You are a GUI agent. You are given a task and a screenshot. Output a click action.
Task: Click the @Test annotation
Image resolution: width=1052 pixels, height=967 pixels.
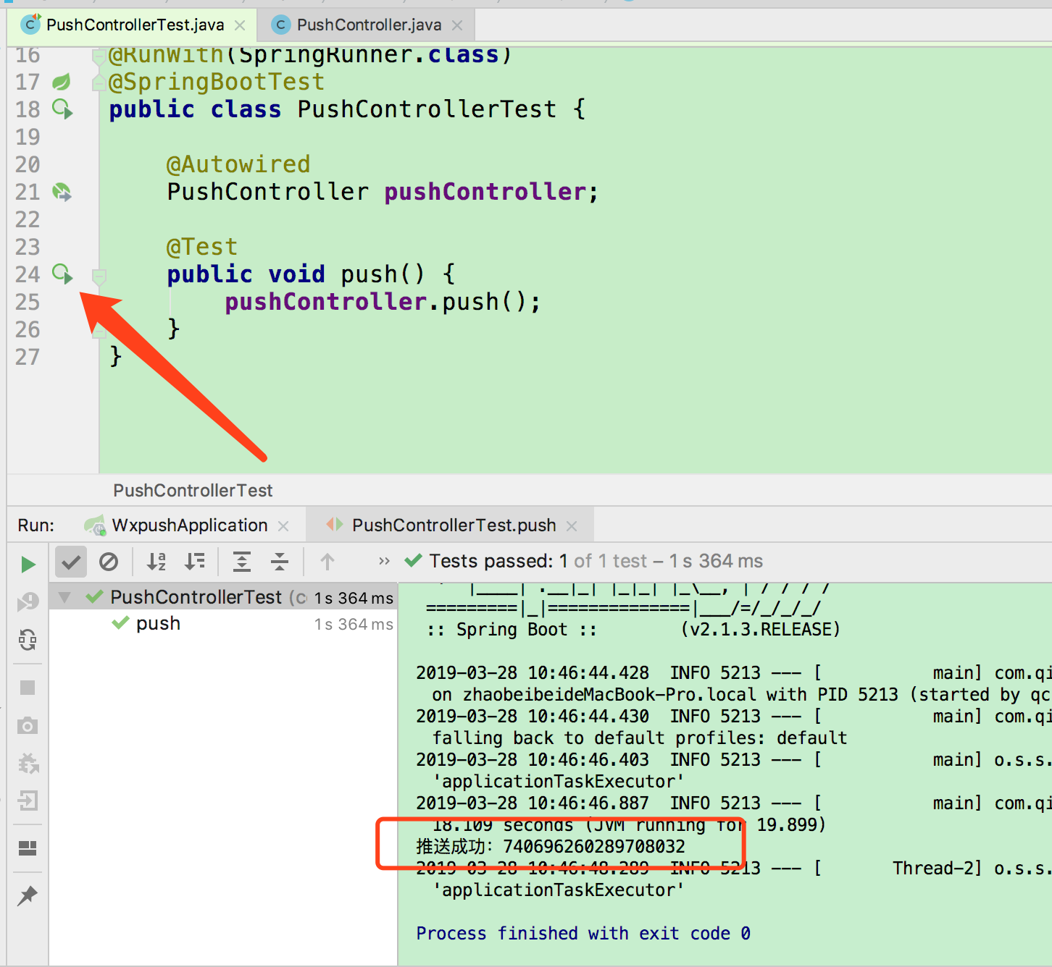202,247
